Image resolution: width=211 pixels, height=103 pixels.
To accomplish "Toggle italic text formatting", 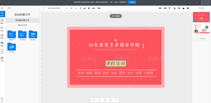I will tap(80, 8).
